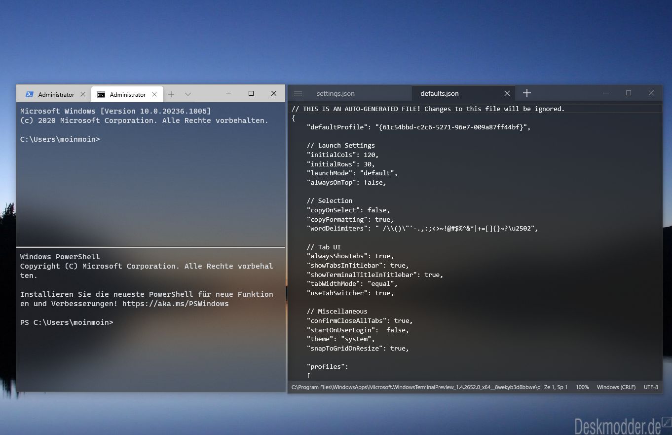Close the defaults.json tab
Screen dimensions: 672x435
pos(507,93)
